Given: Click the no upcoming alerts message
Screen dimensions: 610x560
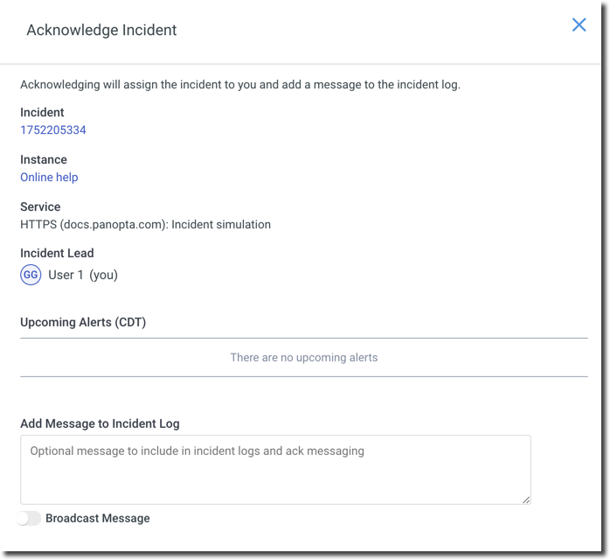Looking at the screenshot, I should [x=304, y=357].
